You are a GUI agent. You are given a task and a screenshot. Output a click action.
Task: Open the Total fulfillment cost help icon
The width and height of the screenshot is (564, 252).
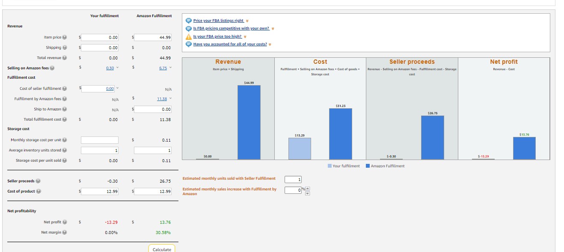(x=65, y=119)
